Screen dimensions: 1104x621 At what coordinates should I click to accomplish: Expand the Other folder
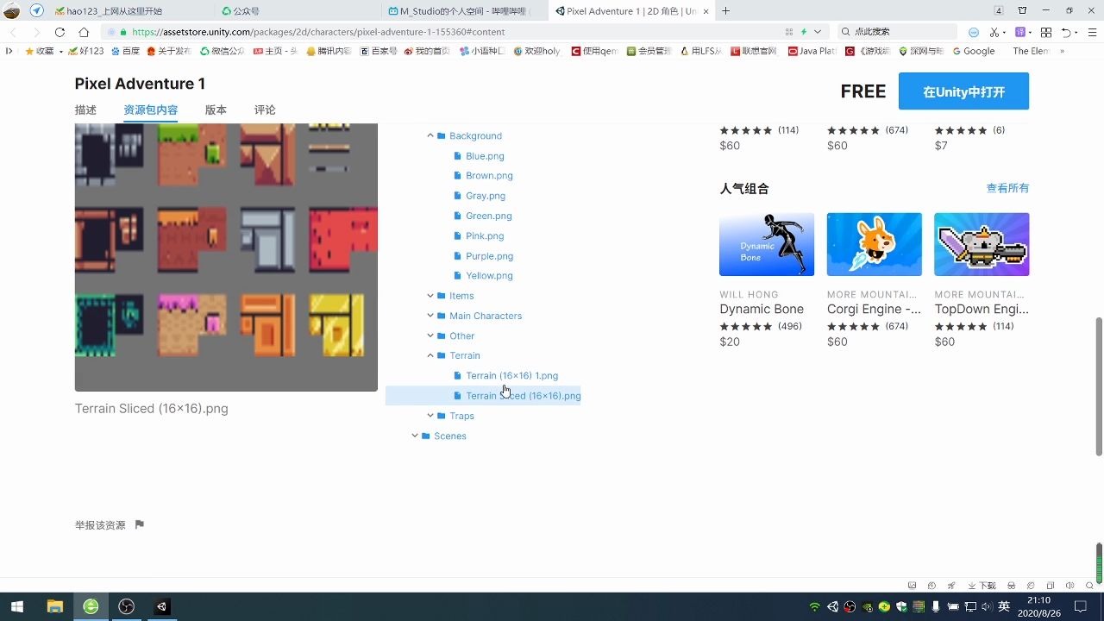(x=430, y=336)
